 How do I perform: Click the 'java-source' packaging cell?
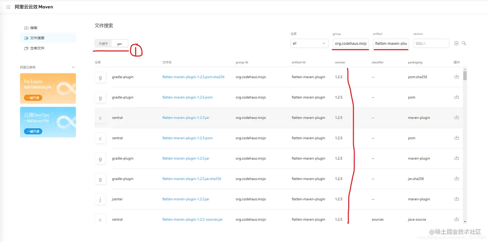(x=417, y=219)
